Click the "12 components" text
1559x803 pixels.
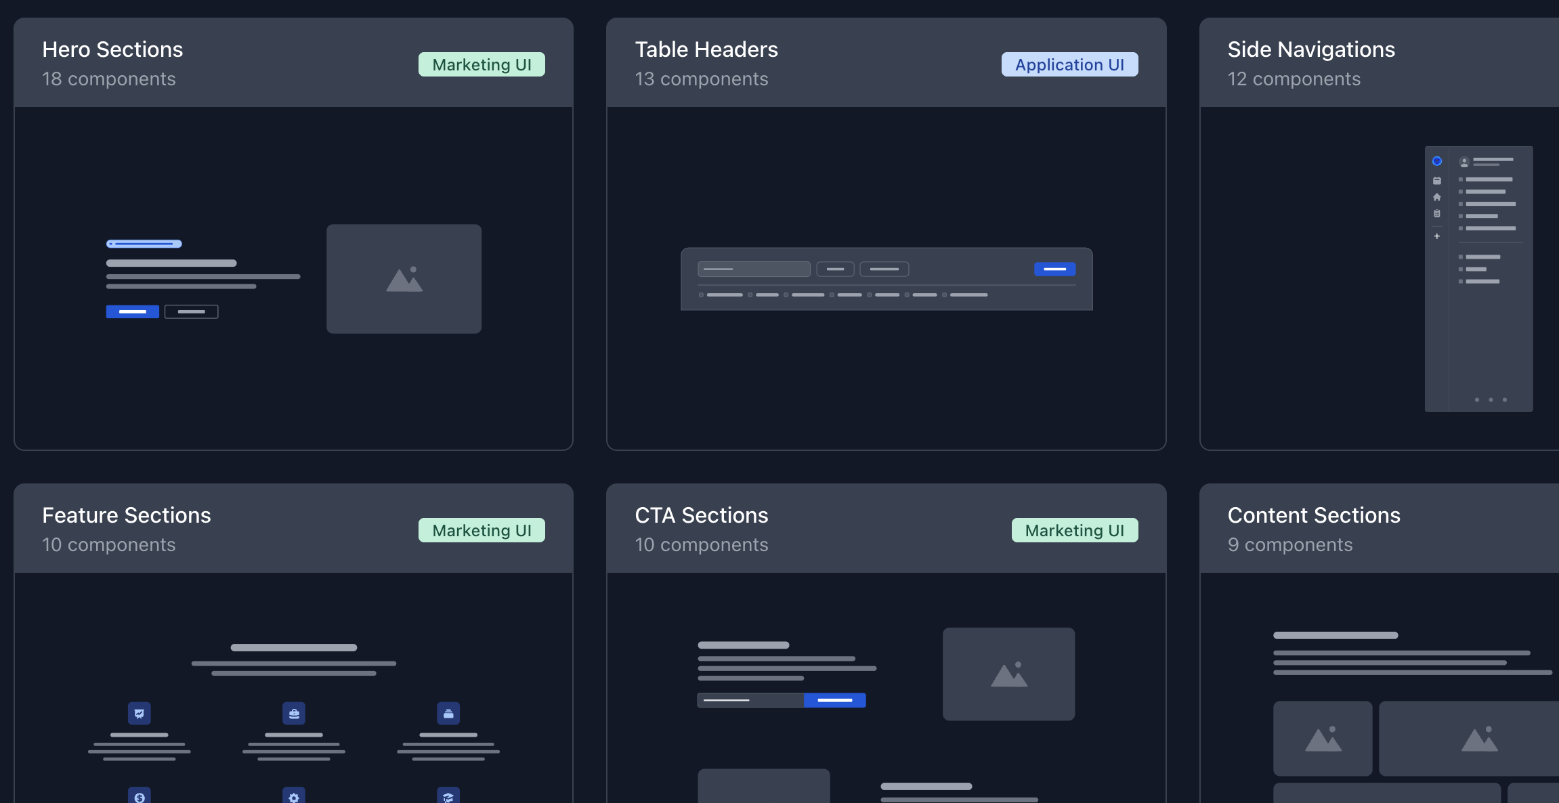(1294, 79)
